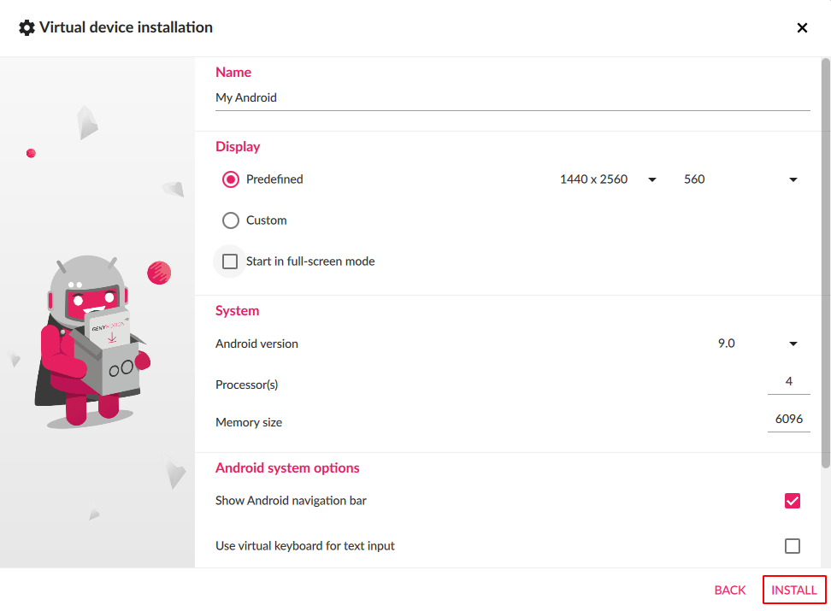831x611 pixels.
Task: Open the 560 density dropdown
Action: tap(740, 179)
